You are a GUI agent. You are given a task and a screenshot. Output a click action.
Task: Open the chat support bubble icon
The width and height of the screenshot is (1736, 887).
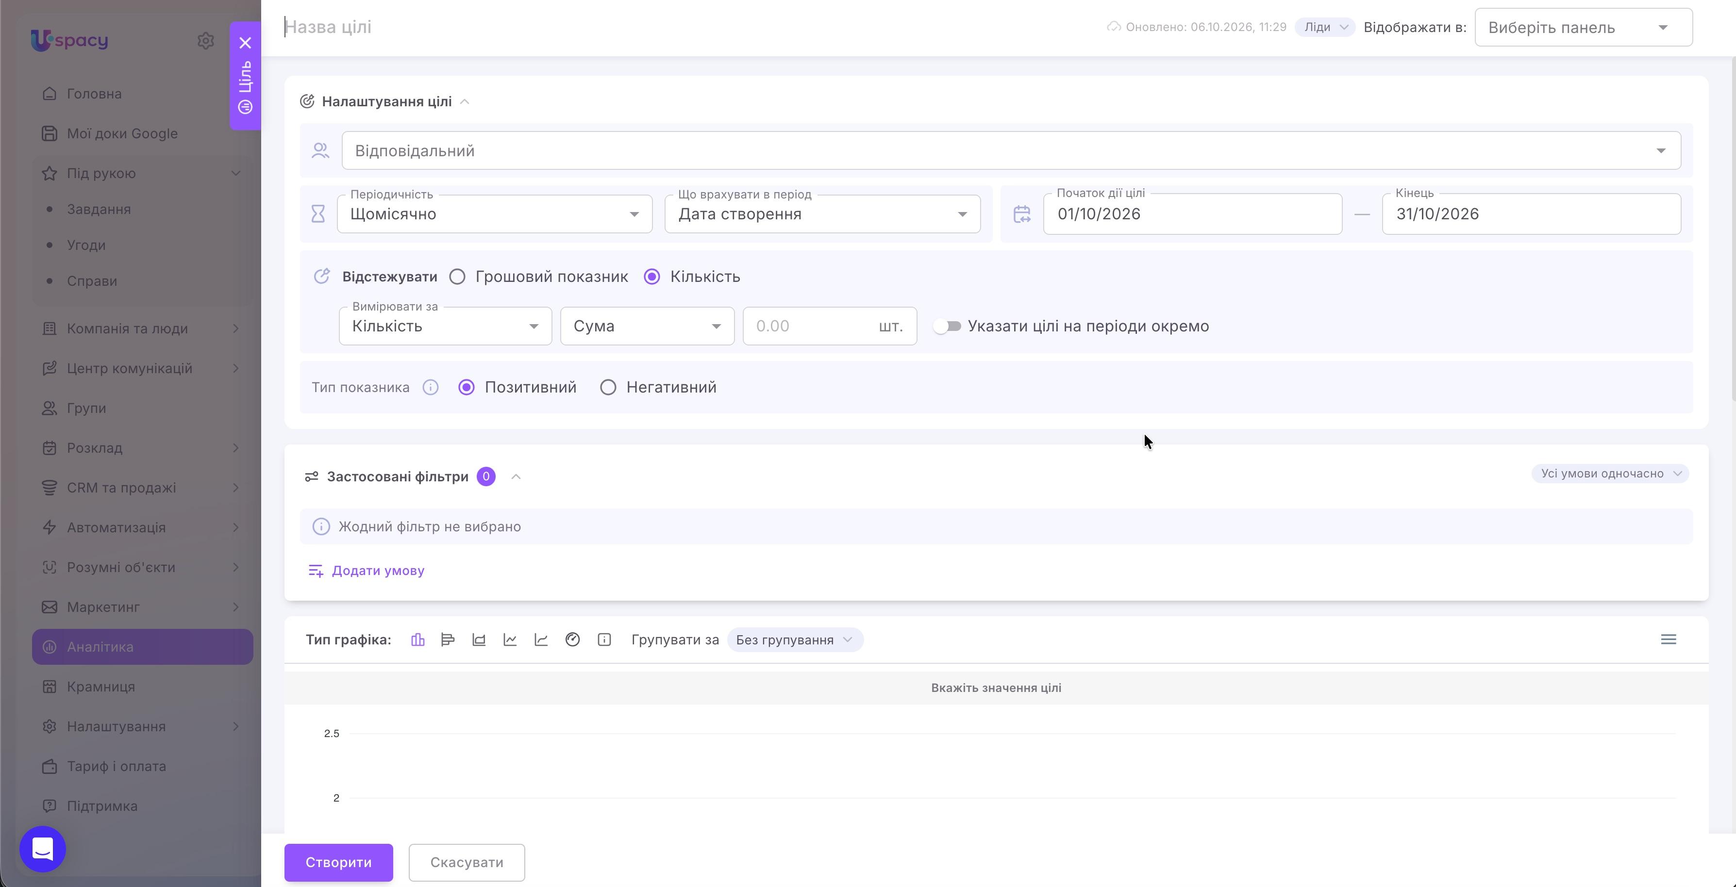point(42,849)
